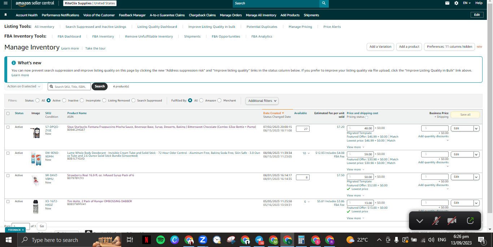The height and width of the screenshot is (247, 493).
Task: Open Manage Orders in navigation bar
Action: 231,15
